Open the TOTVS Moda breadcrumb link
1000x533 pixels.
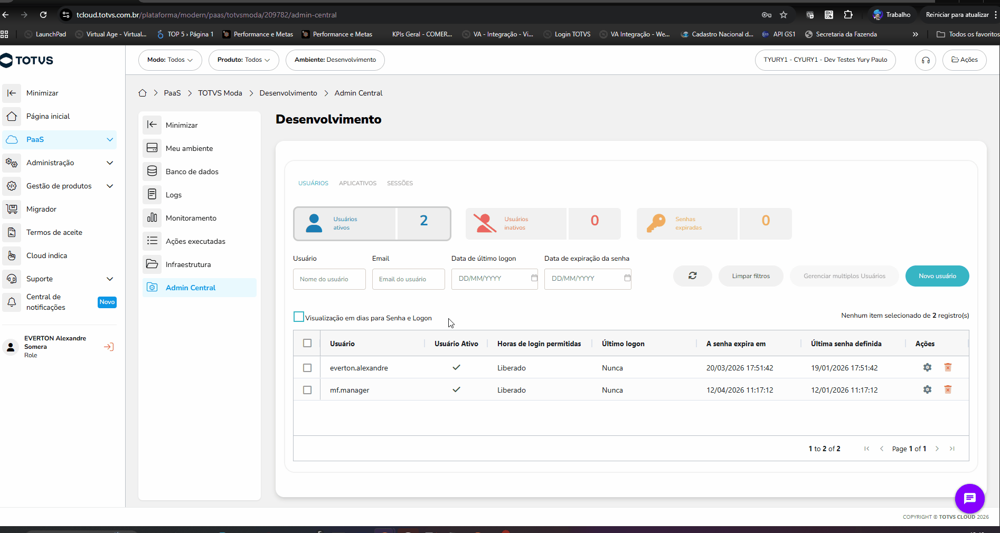coord(220,93)
